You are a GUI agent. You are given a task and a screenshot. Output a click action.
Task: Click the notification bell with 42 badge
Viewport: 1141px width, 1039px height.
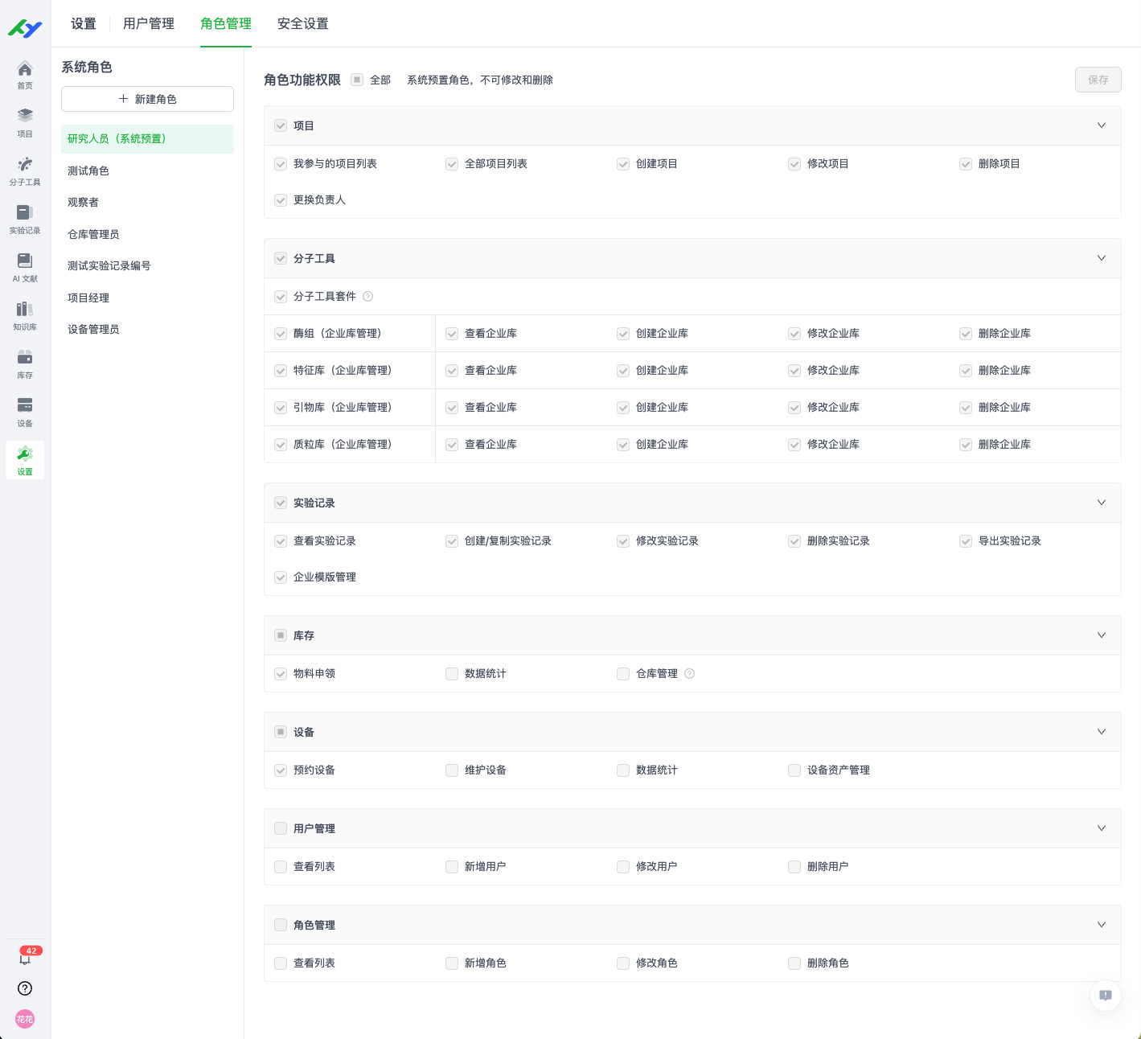coord(25,957)
